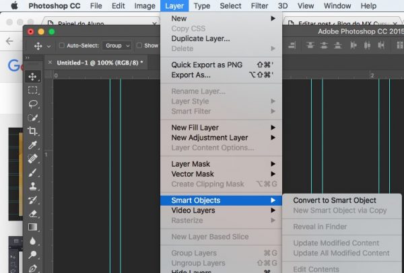This screenshot has width=404, height=273.
Task: Select the Lasso tool
Action: click(x=33, y=104)
